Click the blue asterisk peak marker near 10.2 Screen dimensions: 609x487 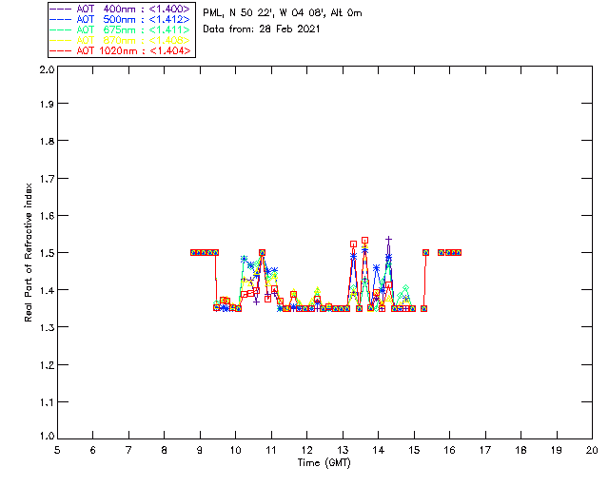click(x=244, y=259)
